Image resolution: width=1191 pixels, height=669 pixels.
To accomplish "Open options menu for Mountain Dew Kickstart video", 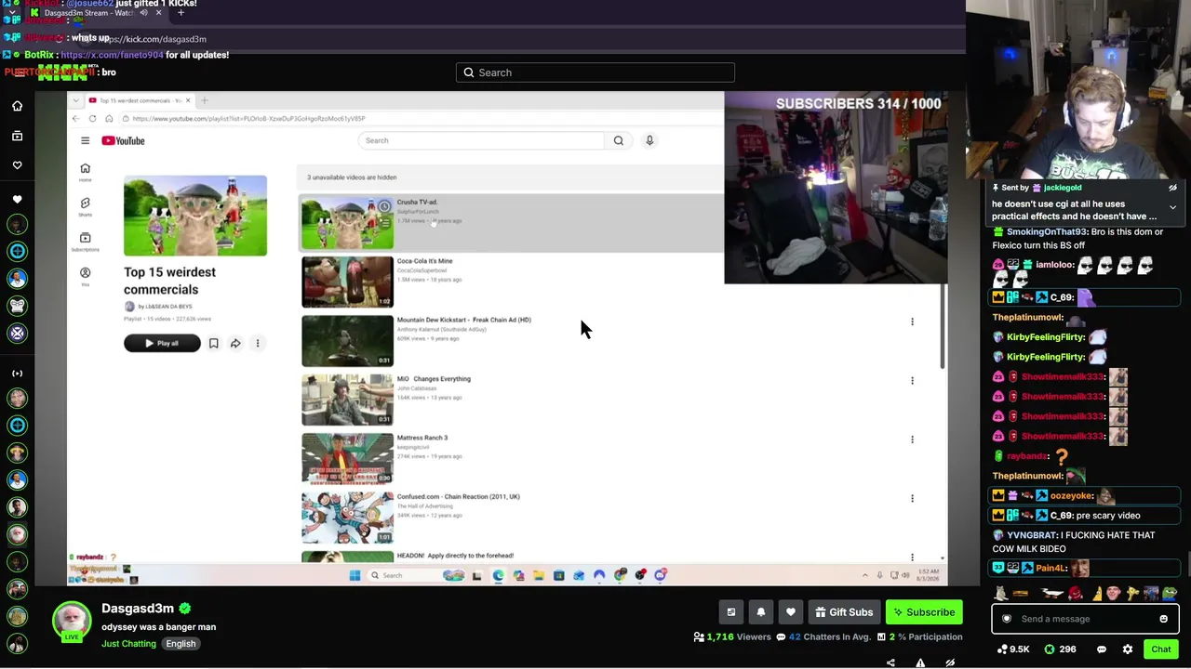I will 912,321.
